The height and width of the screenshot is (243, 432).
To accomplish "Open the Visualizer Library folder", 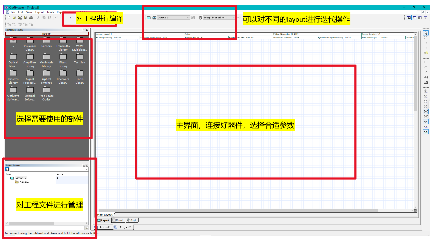I will [x=30, y=44].
